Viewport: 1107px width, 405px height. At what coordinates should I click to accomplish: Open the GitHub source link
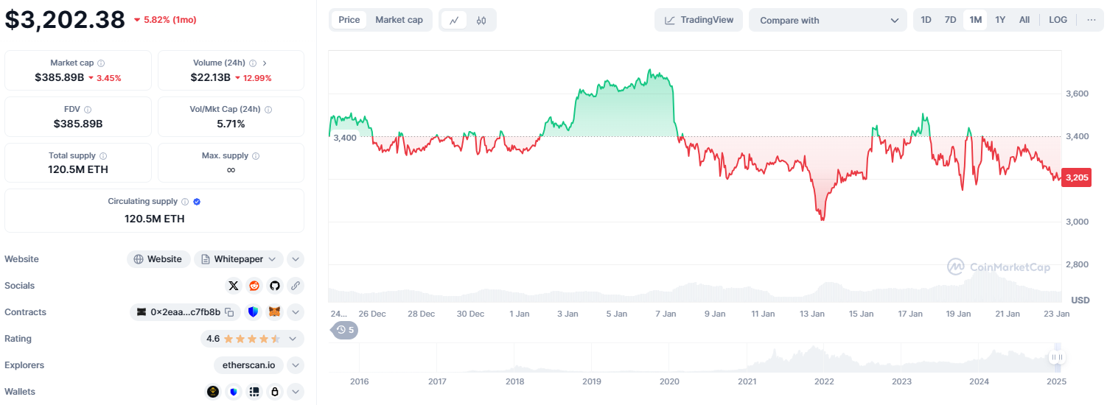pos(275,286)
